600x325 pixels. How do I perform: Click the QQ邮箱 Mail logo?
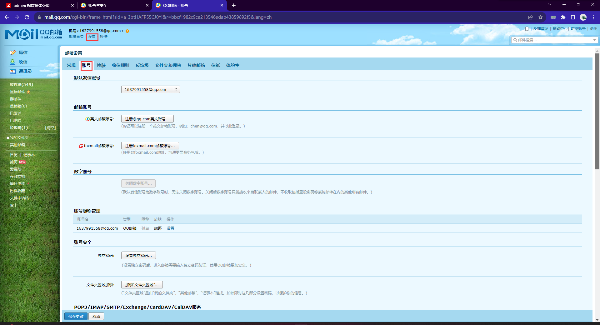coord(34,34)
